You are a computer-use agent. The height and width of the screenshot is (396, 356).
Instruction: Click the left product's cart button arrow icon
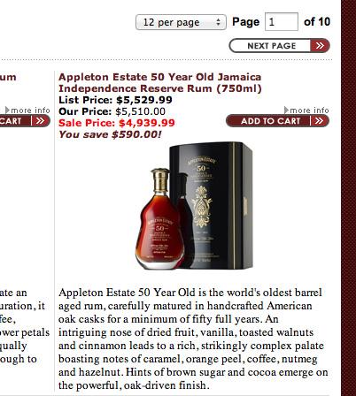tap(41, 121)
